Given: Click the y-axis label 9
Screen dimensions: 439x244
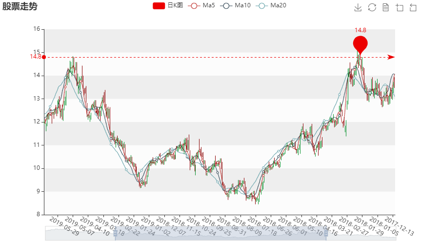Looking at the screenshot, I should coord(39,191).
